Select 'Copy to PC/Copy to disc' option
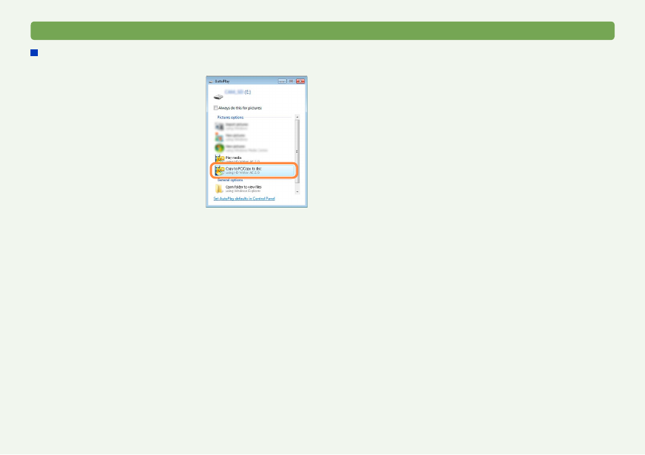This screenshot has width=645, height=455. (x=254, y=170)
